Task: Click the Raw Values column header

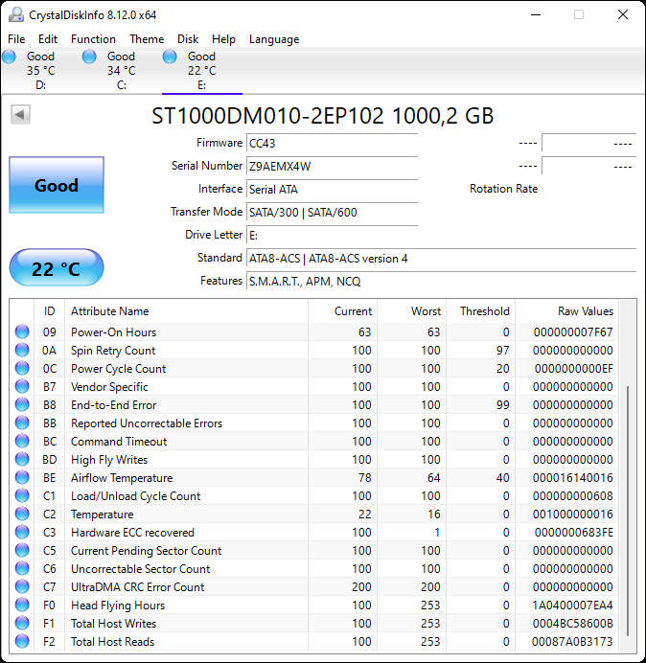Action: coord(566,311)
